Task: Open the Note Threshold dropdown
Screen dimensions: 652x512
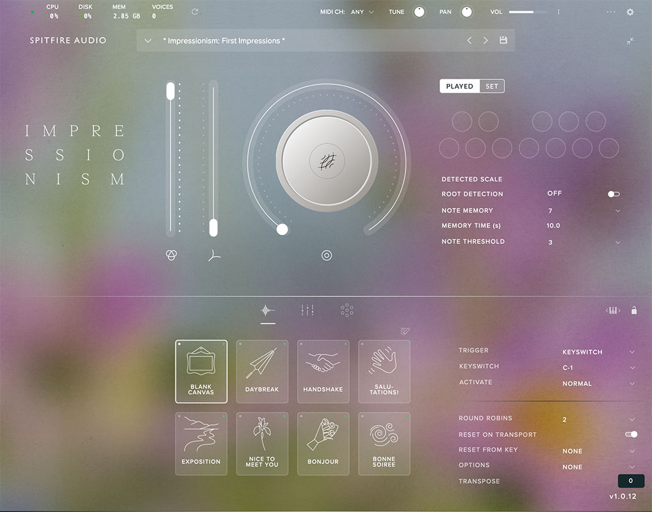Action: click(x=617, y=243)
